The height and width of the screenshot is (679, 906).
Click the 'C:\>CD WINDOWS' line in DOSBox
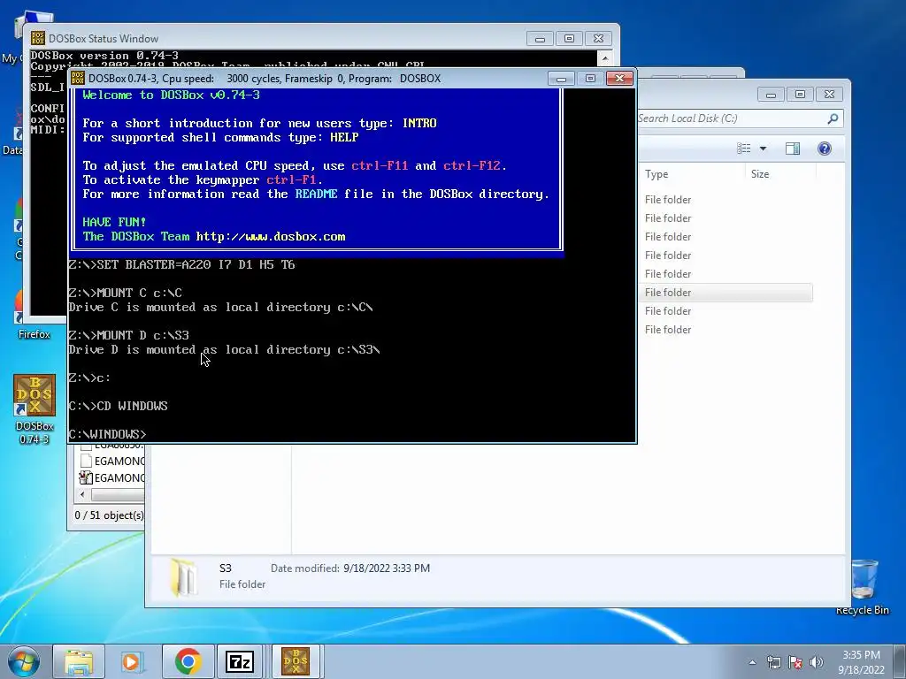[118, 406]
